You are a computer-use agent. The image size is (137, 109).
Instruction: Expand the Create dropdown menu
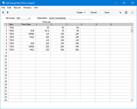pos(81,12)
